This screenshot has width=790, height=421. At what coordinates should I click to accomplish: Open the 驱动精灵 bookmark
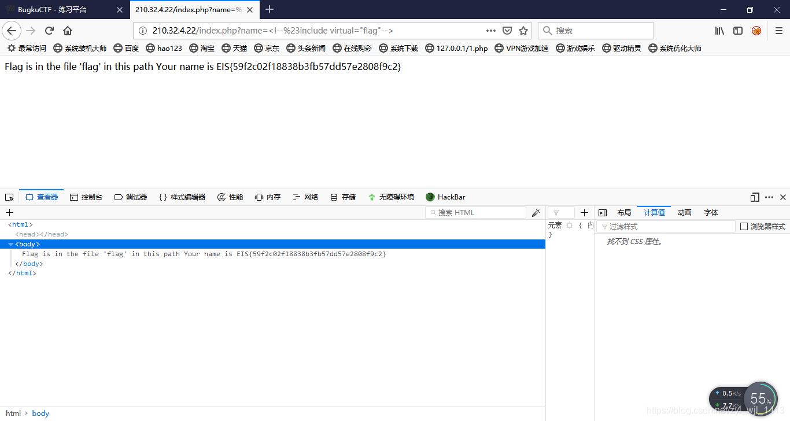[x=622, y=48]
